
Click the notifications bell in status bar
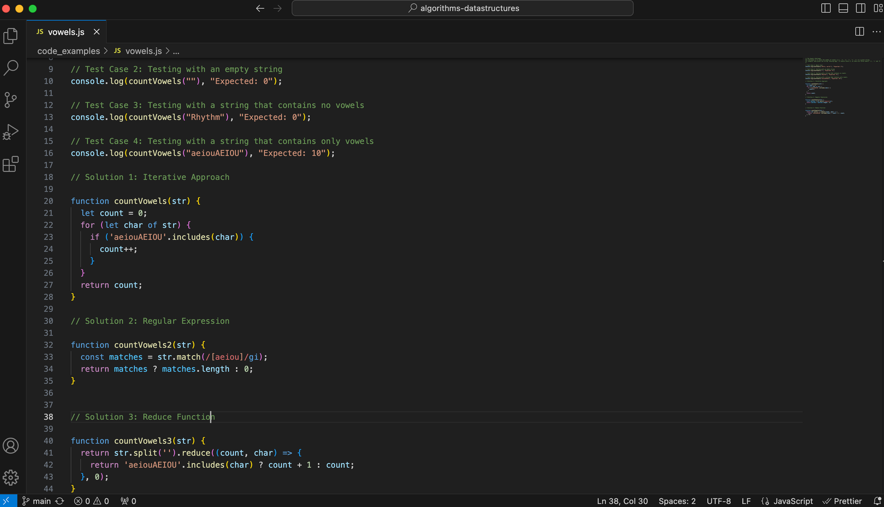pyautogui.click(x=877, y=501)
